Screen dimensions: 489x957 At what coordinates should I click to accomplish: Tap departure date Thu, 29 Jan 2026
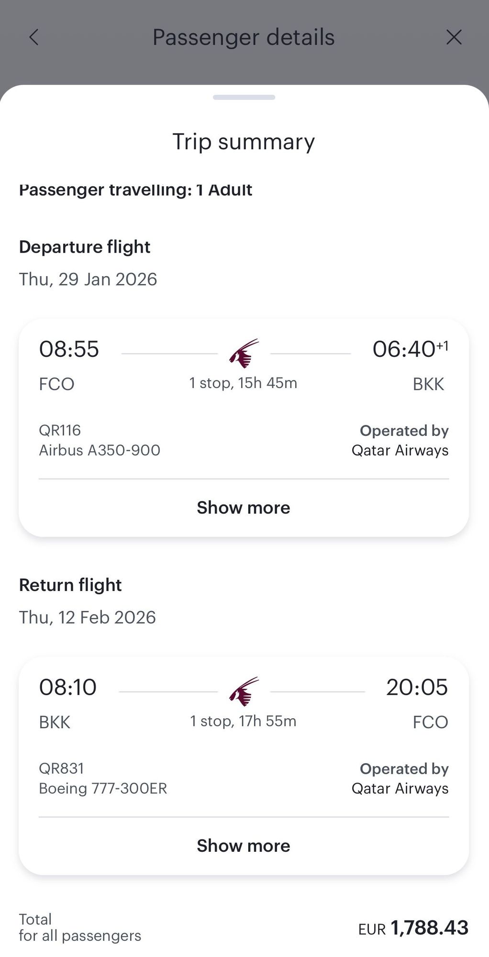pos(88,279)
